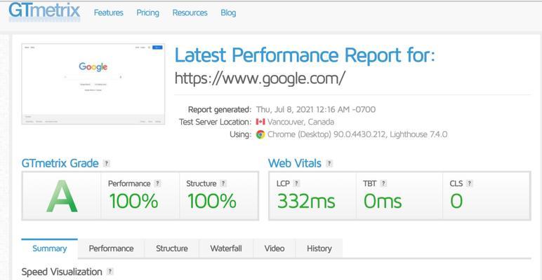Image resolution: width=542 pixels, height=280 pixels.
Task: Open the Pricing page link
Action: click(147, 13)
